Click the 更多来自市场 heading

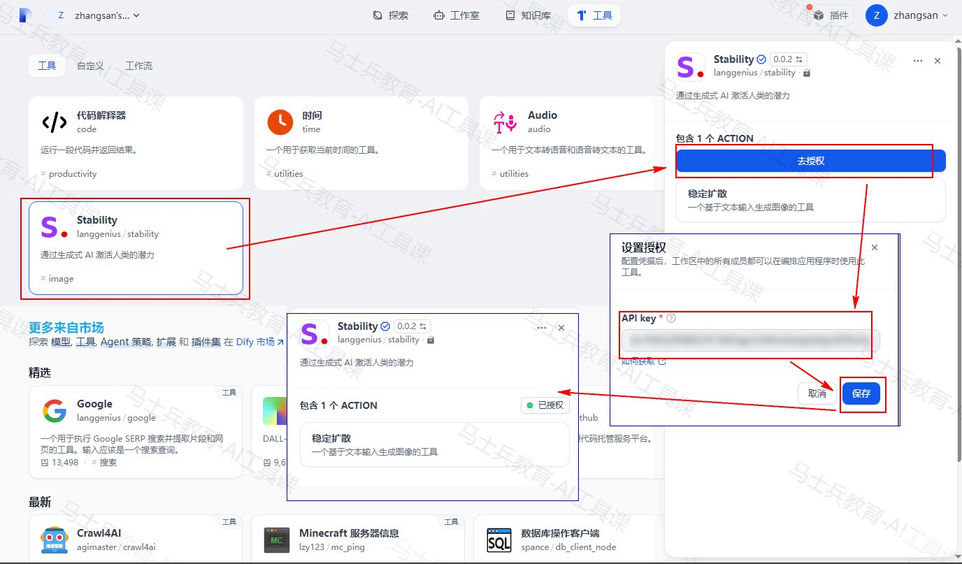click(x=66, y=328)
